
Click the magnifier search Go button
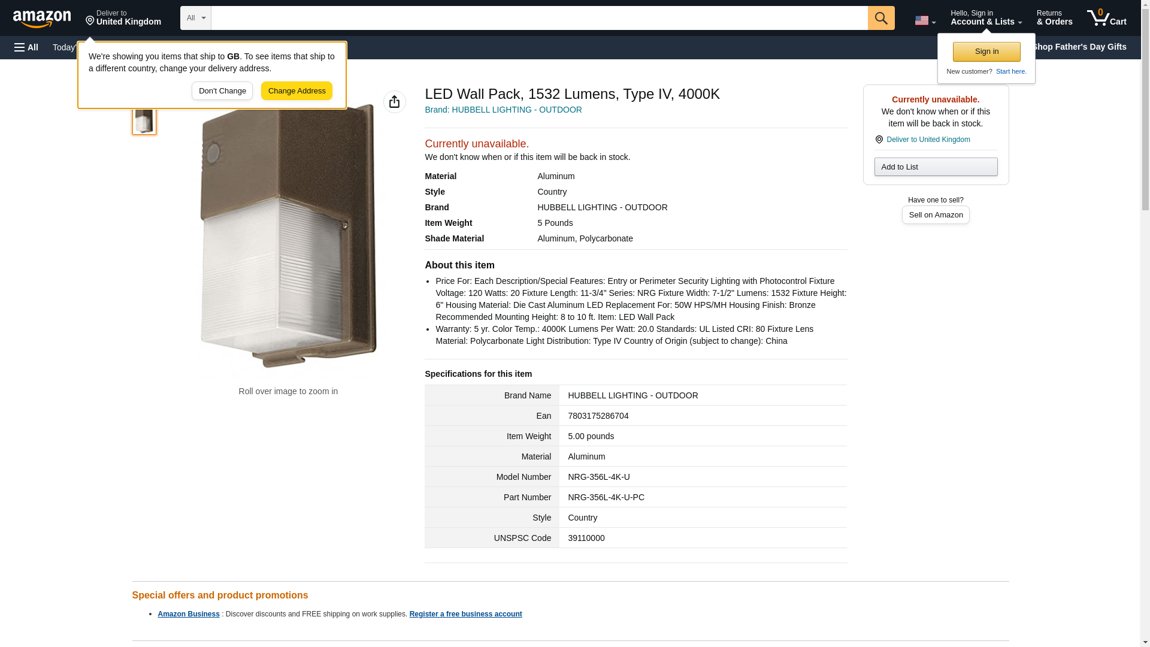(880, 18)
